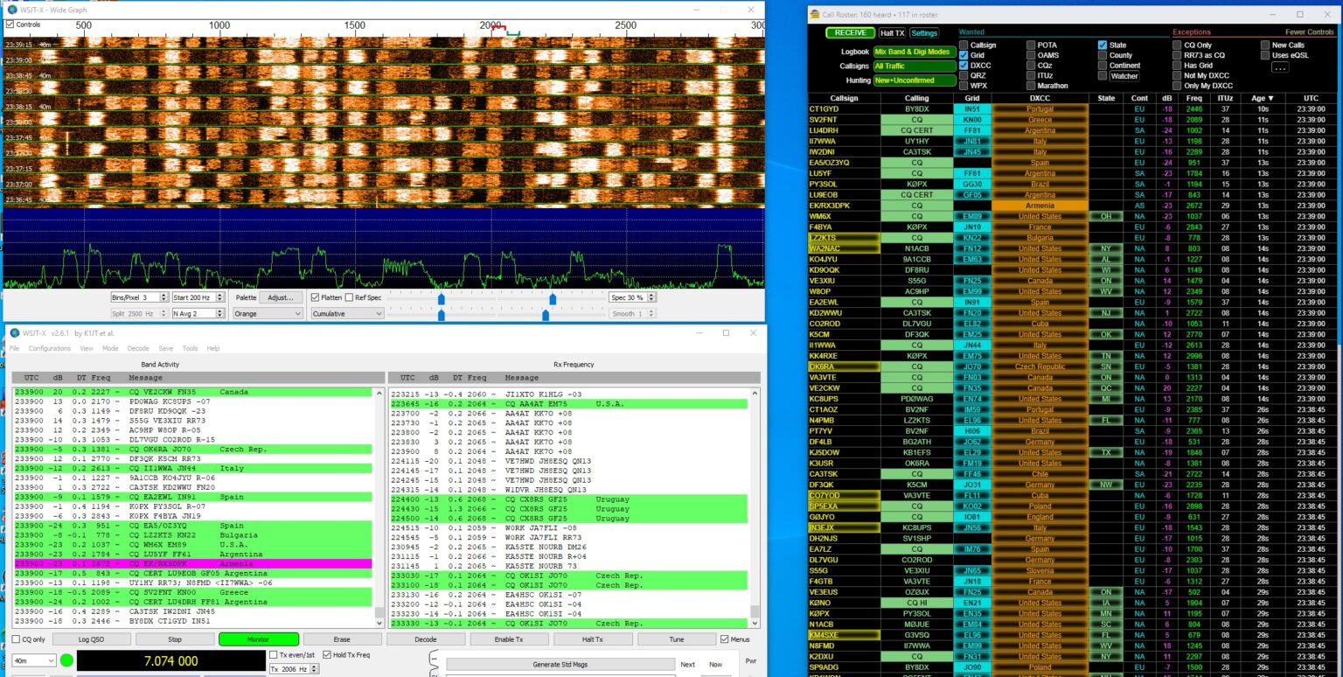Increase Bins/Pixel using the spinner arrows
Viewport: 1343px width, 677px height.
(x=164, y=295)
